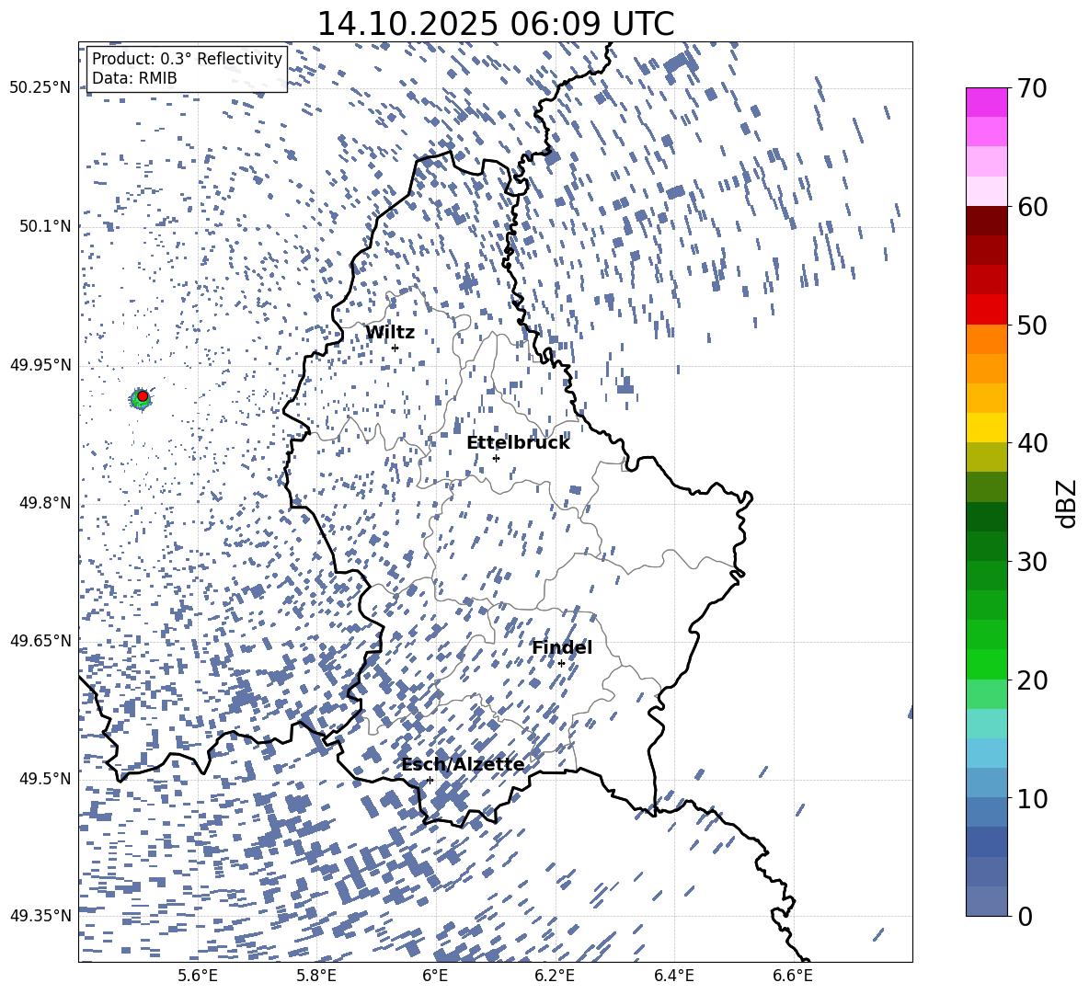Click the 40 colorbar tick label
The width and height of the screenshot is (1089, 994).
coord(1032,443)
